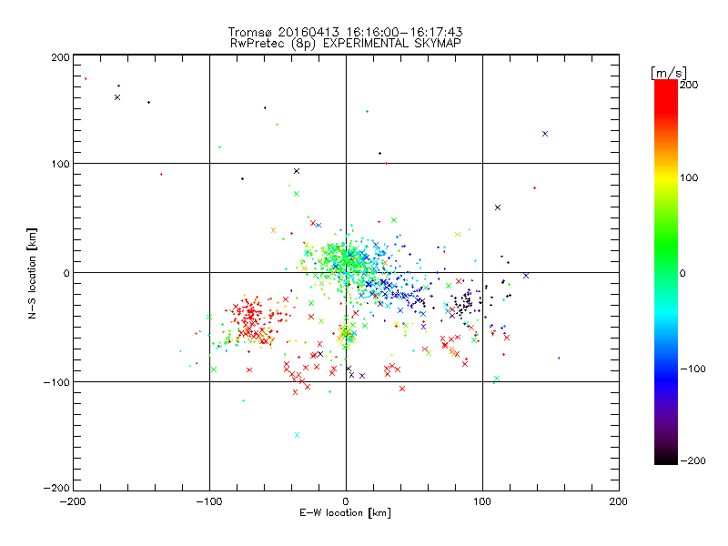Viewport: 728px width, 546px height.
Task: Pick x-axis tick label '-100'
Action: (x=209, y=501)
